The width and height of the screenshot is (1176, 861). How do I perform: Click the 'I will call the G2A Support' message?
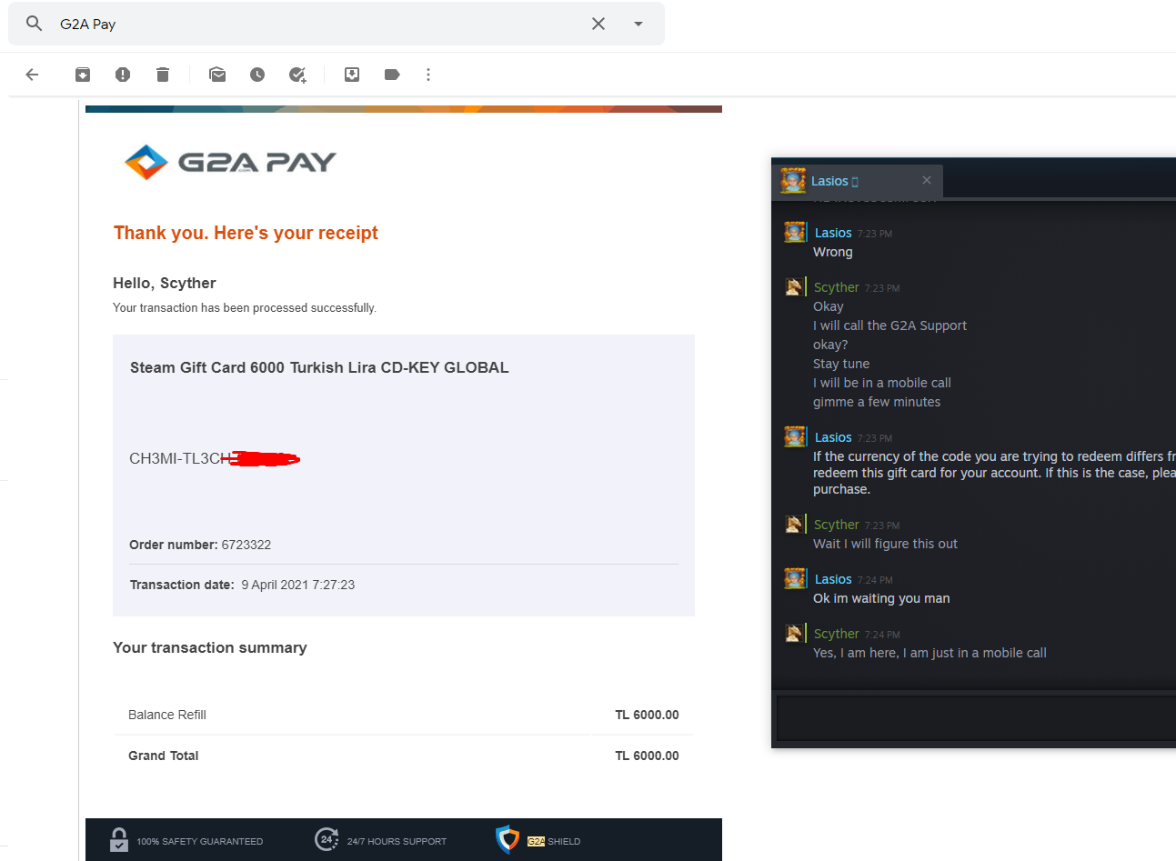tap(890, 325)
